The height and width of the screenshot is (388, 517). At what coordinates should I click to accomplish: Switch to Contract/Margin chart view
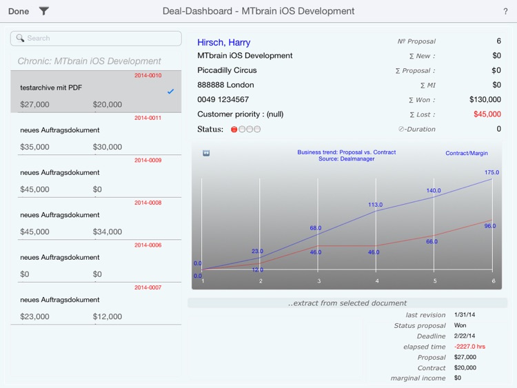point(467,153)
